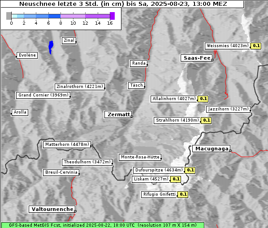The height and width of the screenshot is (228, 268).
Task: Select Jazzihorn (3227m) label
Action: coord(229,109)
